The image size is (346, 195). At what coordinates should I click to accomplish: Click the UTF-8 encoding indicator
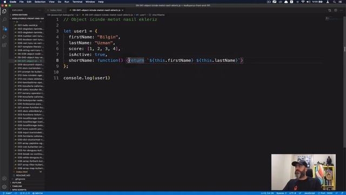(x=292, y=193)
